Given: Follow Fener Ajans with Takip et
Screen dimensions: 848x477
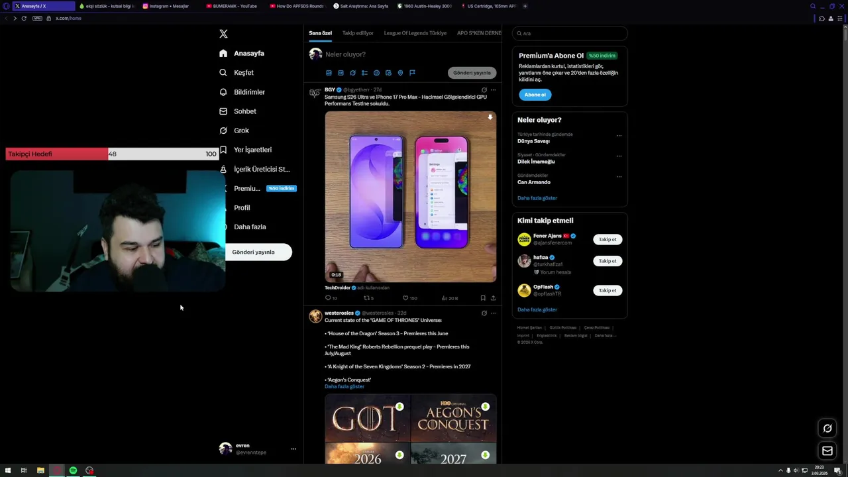Looking at the screenshot, I should point(608,239).
